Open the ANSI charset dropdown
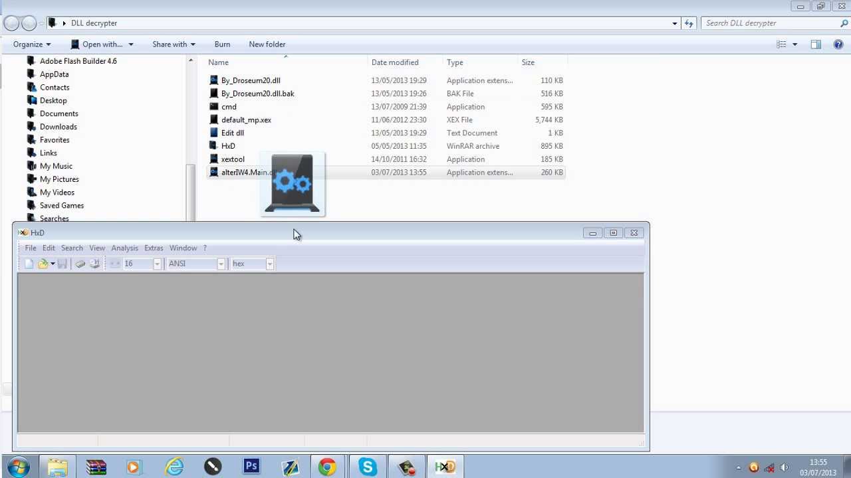 click(x=221, y=264)
